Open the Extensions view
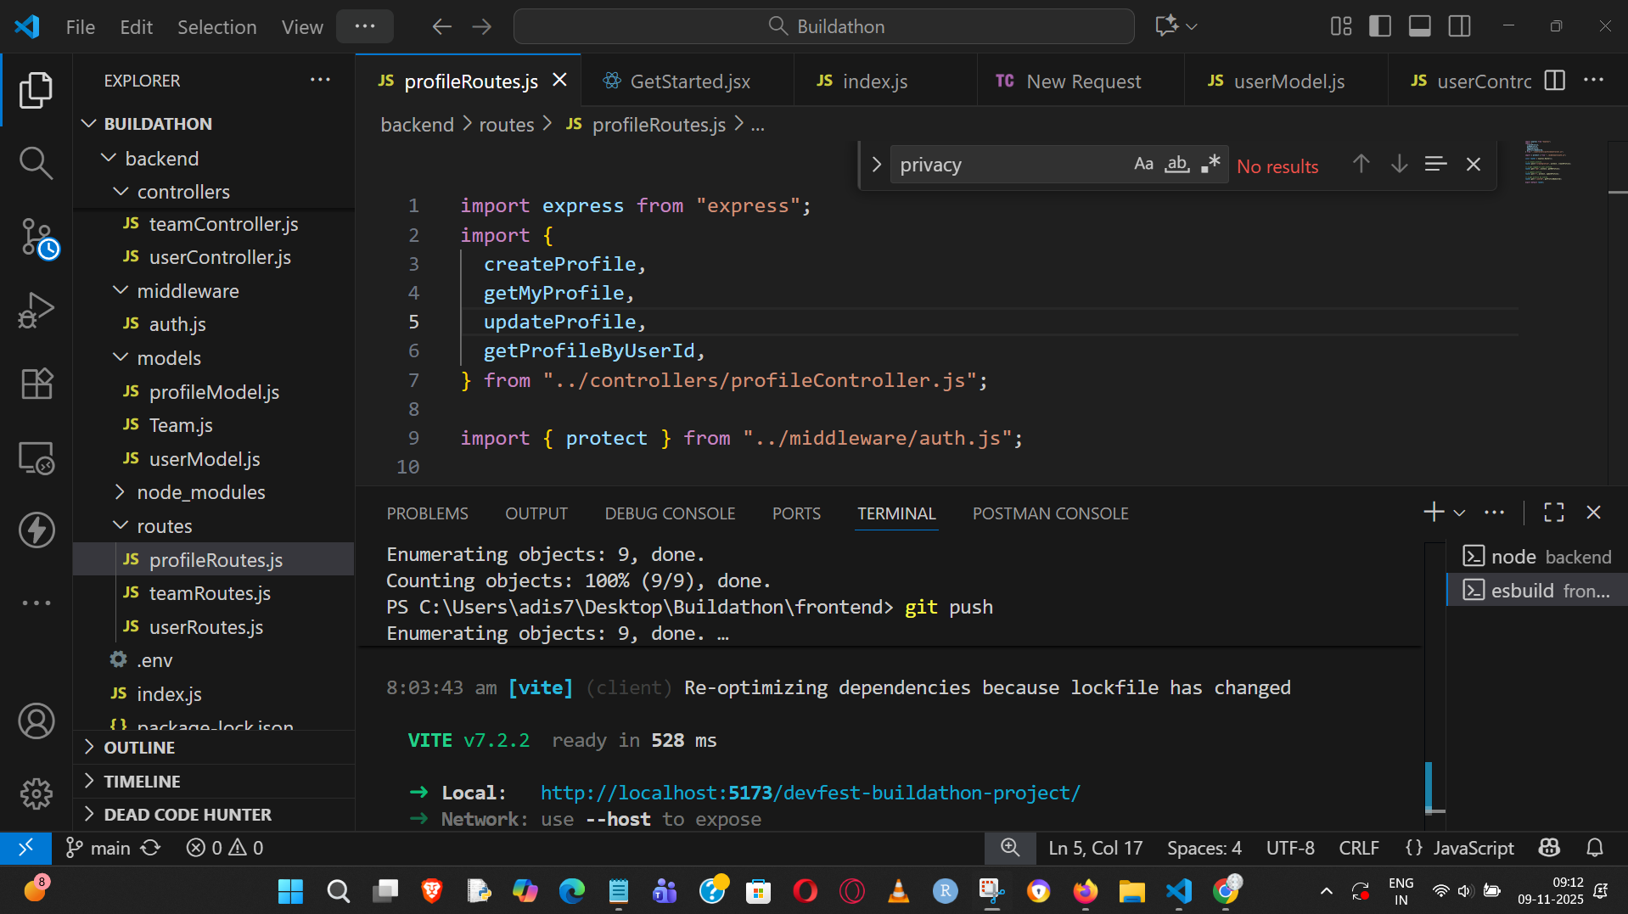 click(x=36, y=384)
